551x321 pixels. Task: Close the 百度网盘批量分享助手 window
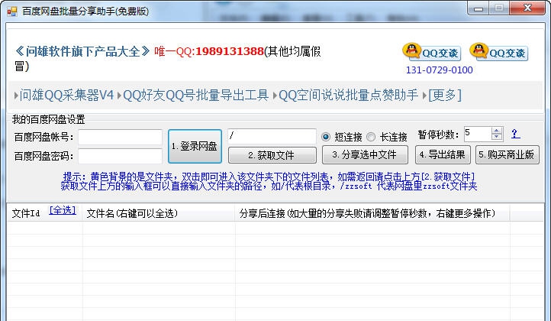[x=527, y=8]
